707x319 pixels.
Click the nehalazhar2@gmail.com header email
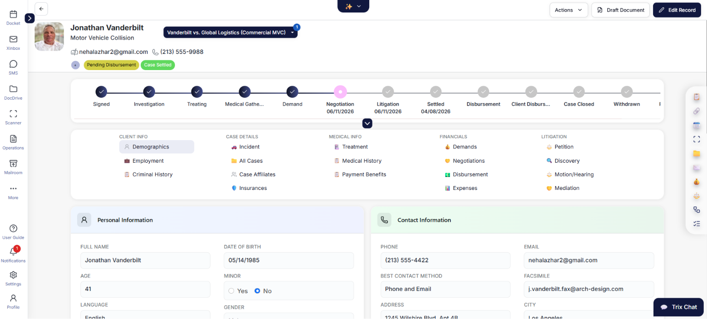(x=114, y=52)
